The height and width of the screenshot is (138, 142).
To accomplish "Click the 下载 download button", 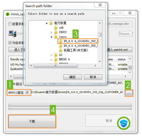I will 32,121.
